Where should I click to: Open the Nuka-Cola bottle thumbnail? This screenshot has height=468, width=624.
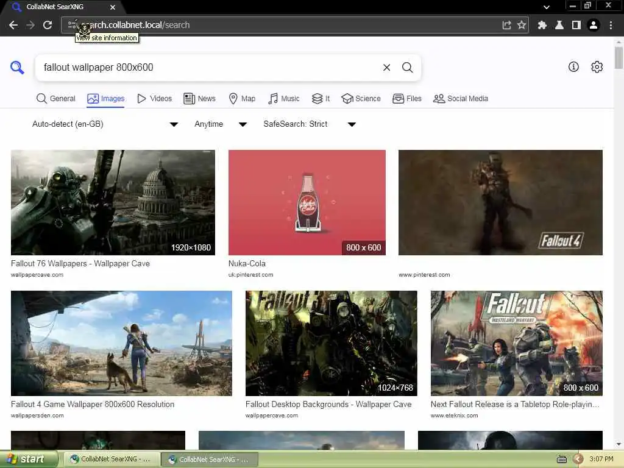[307, 202]
